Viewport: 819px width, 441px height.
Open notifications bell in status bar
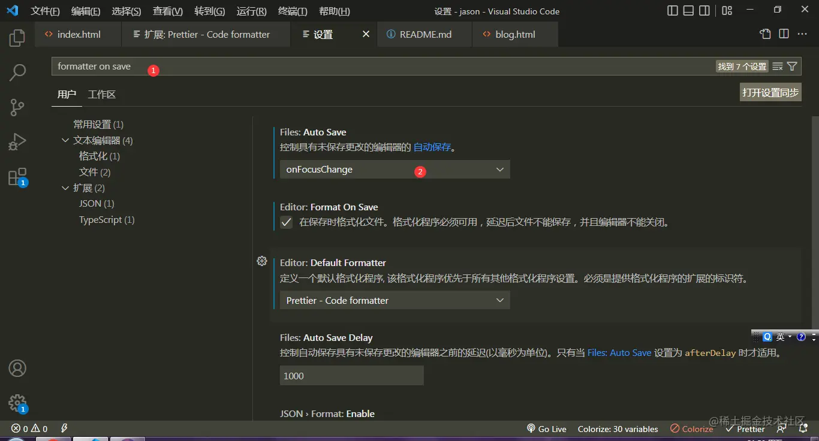(803, 428)
